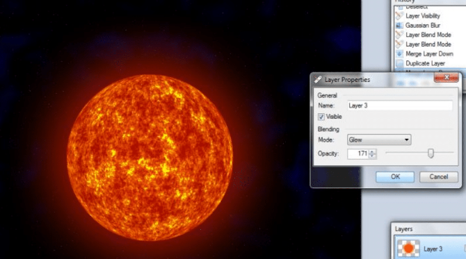
Task: Click the Duplicate Layer history entry icon
Action: [x=400, y=63]
